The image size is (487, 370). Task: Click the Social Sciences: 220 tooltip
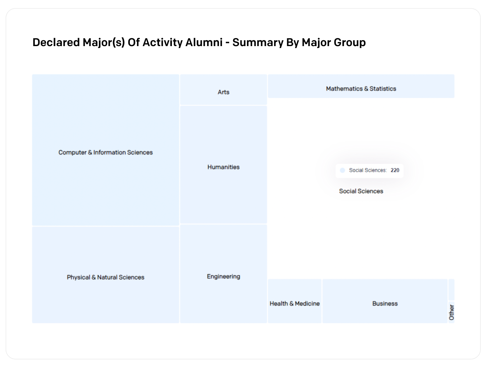click(369, 171)
